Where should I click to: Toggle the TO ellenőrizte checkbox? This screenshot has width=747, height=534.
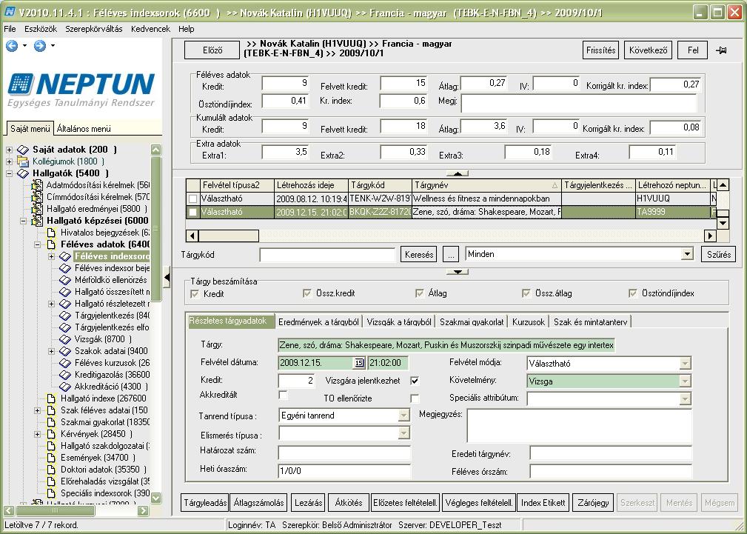pos(415,398)
